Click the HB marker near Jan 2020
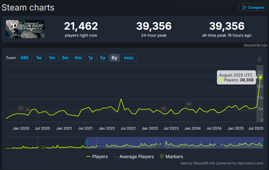 [x=21, y=108]
